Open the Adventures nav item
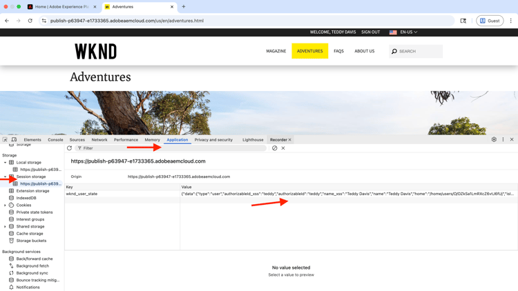518x291 pixels. point(310,51)
